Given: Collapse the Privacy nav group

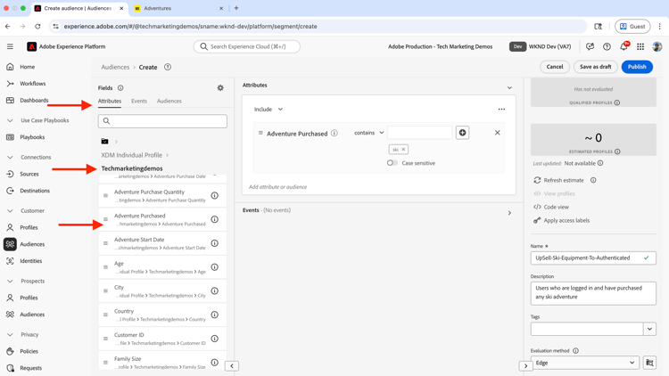Looking at the screenshot, I should pos(10,335).
